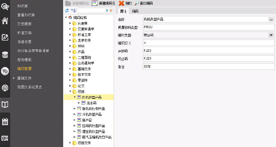Switch to the 编码 tab
This screenshot has width=276, height=147.
pos(135,11)
